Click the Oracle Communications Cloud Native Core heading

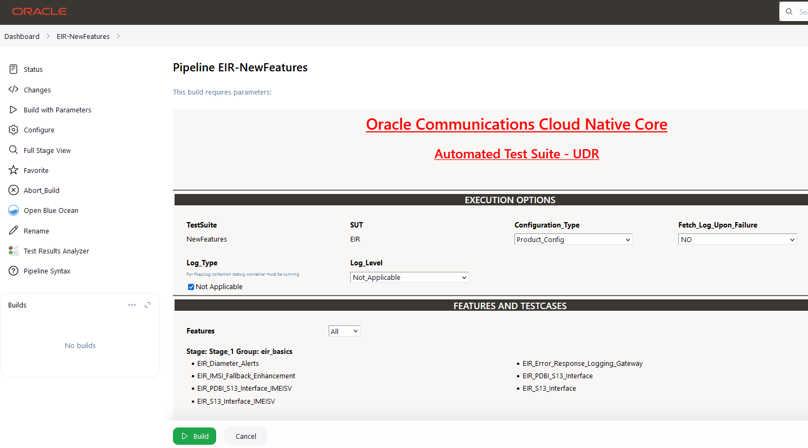[517, 124]
